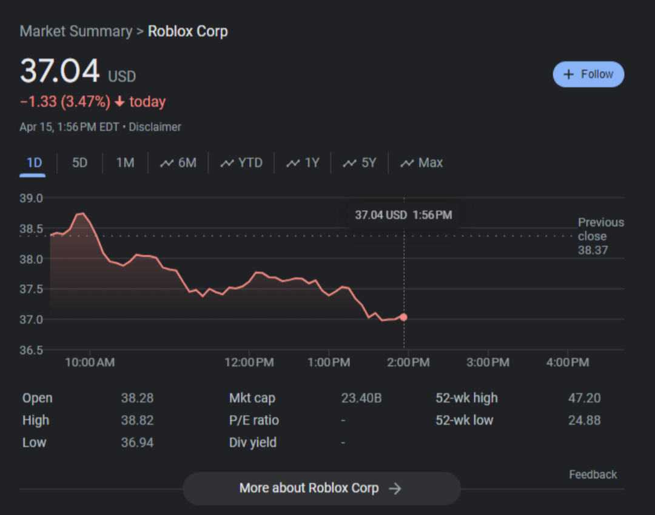Viewport: 655px width, 515px height.
Task: Click the Roblox Corp title text
Action: (187, 32)
